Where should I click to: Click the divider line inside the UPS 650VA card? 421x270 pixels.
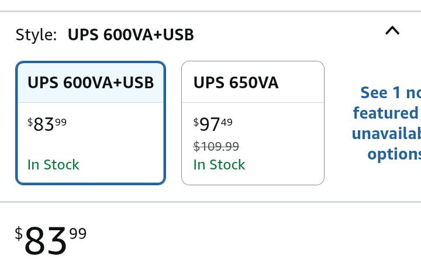click(253, 103)
